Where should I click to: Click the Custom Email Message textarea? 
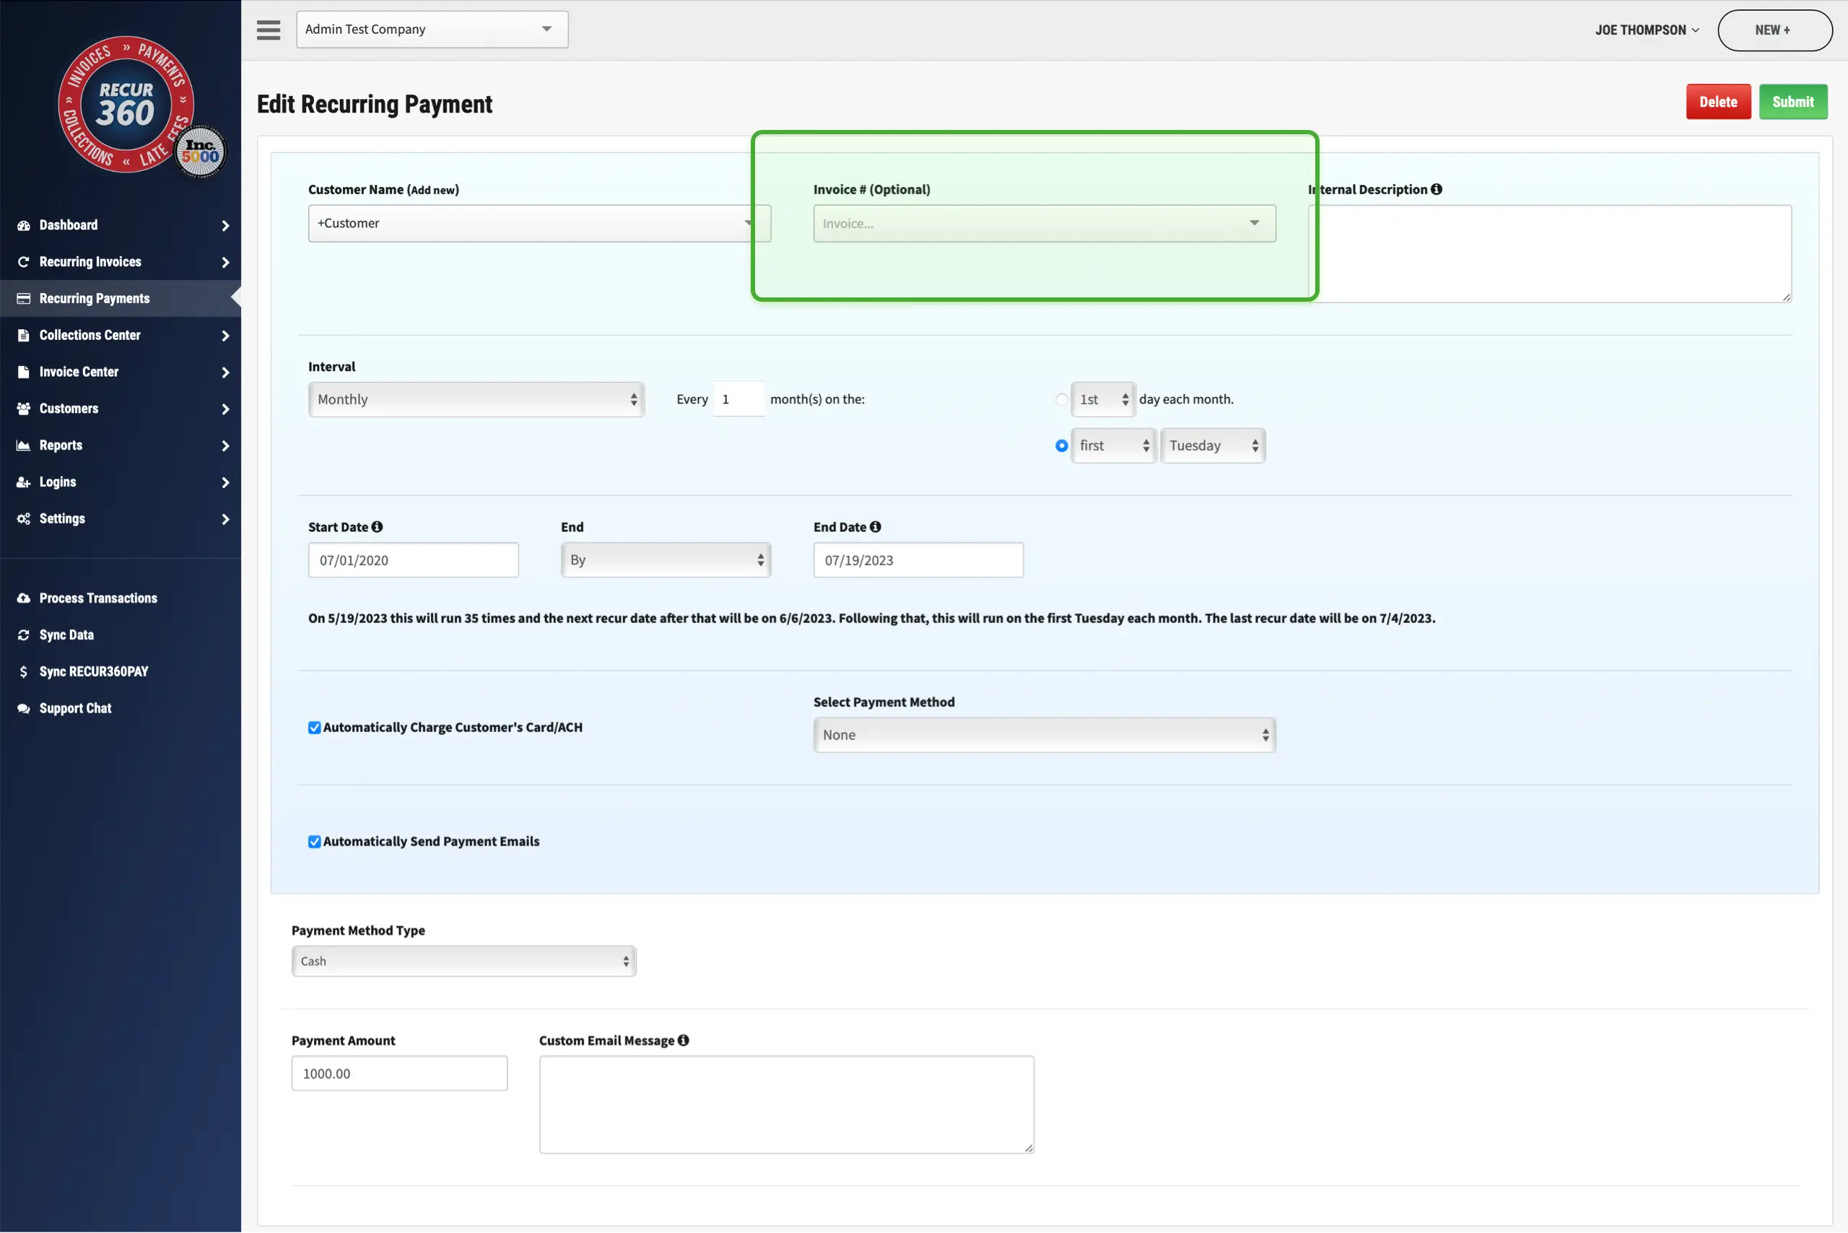(x=786, y=1105)
